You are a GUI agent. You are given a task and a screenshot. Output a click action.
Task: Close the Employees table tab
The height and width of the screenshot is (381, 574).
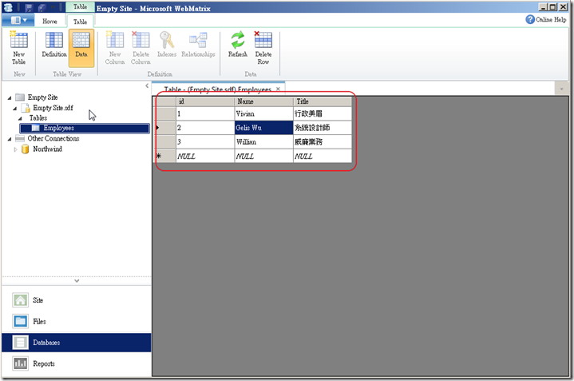click(278, 89)
